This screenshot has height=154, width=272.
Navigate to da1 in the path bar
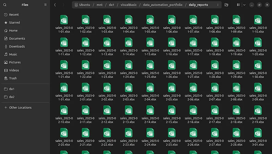point(112,5)
